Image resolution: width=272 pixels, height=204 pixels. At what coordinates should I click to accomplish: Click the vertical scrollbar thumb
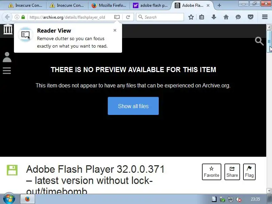pos(269,41)
